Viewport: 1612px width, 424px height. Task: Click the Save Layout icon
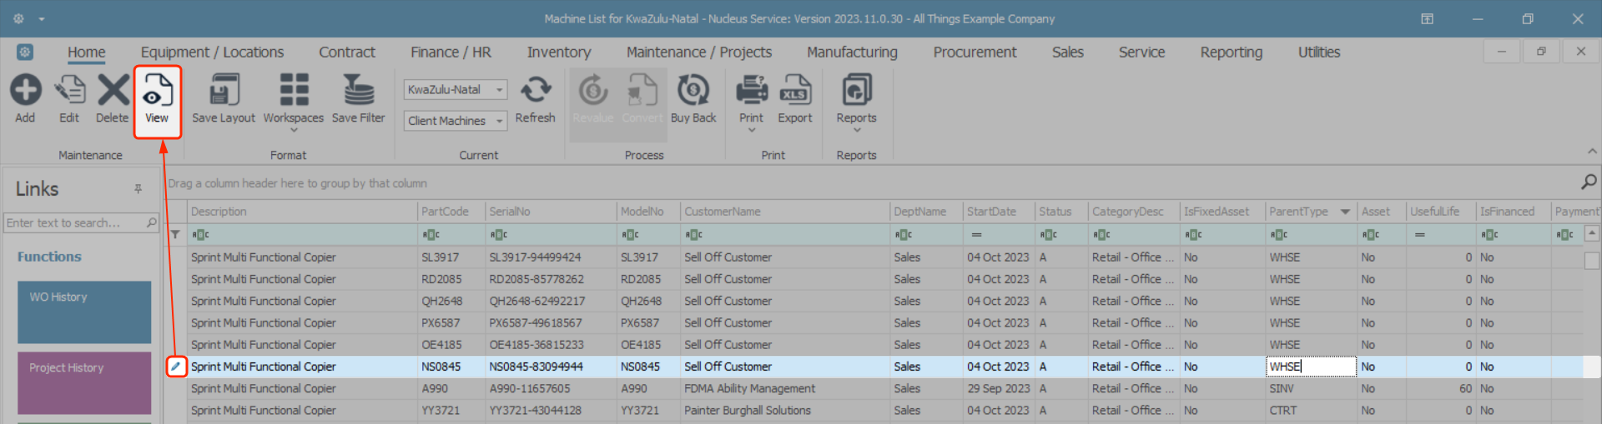[224, 90]
